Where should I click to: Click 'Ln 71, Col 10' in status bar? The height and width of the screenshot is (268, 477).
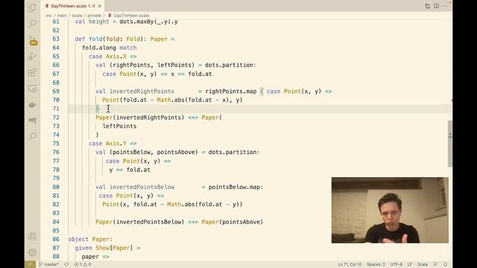tap(350, 264)
